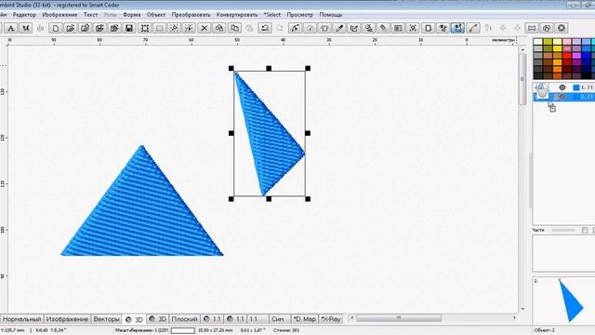Click the rounded rectangle shape tool

[x=428, y=28]
